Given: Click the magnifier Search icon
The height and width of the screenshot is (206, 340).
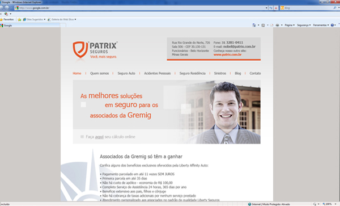Looking at the screenshot, I should pos(335,8).
